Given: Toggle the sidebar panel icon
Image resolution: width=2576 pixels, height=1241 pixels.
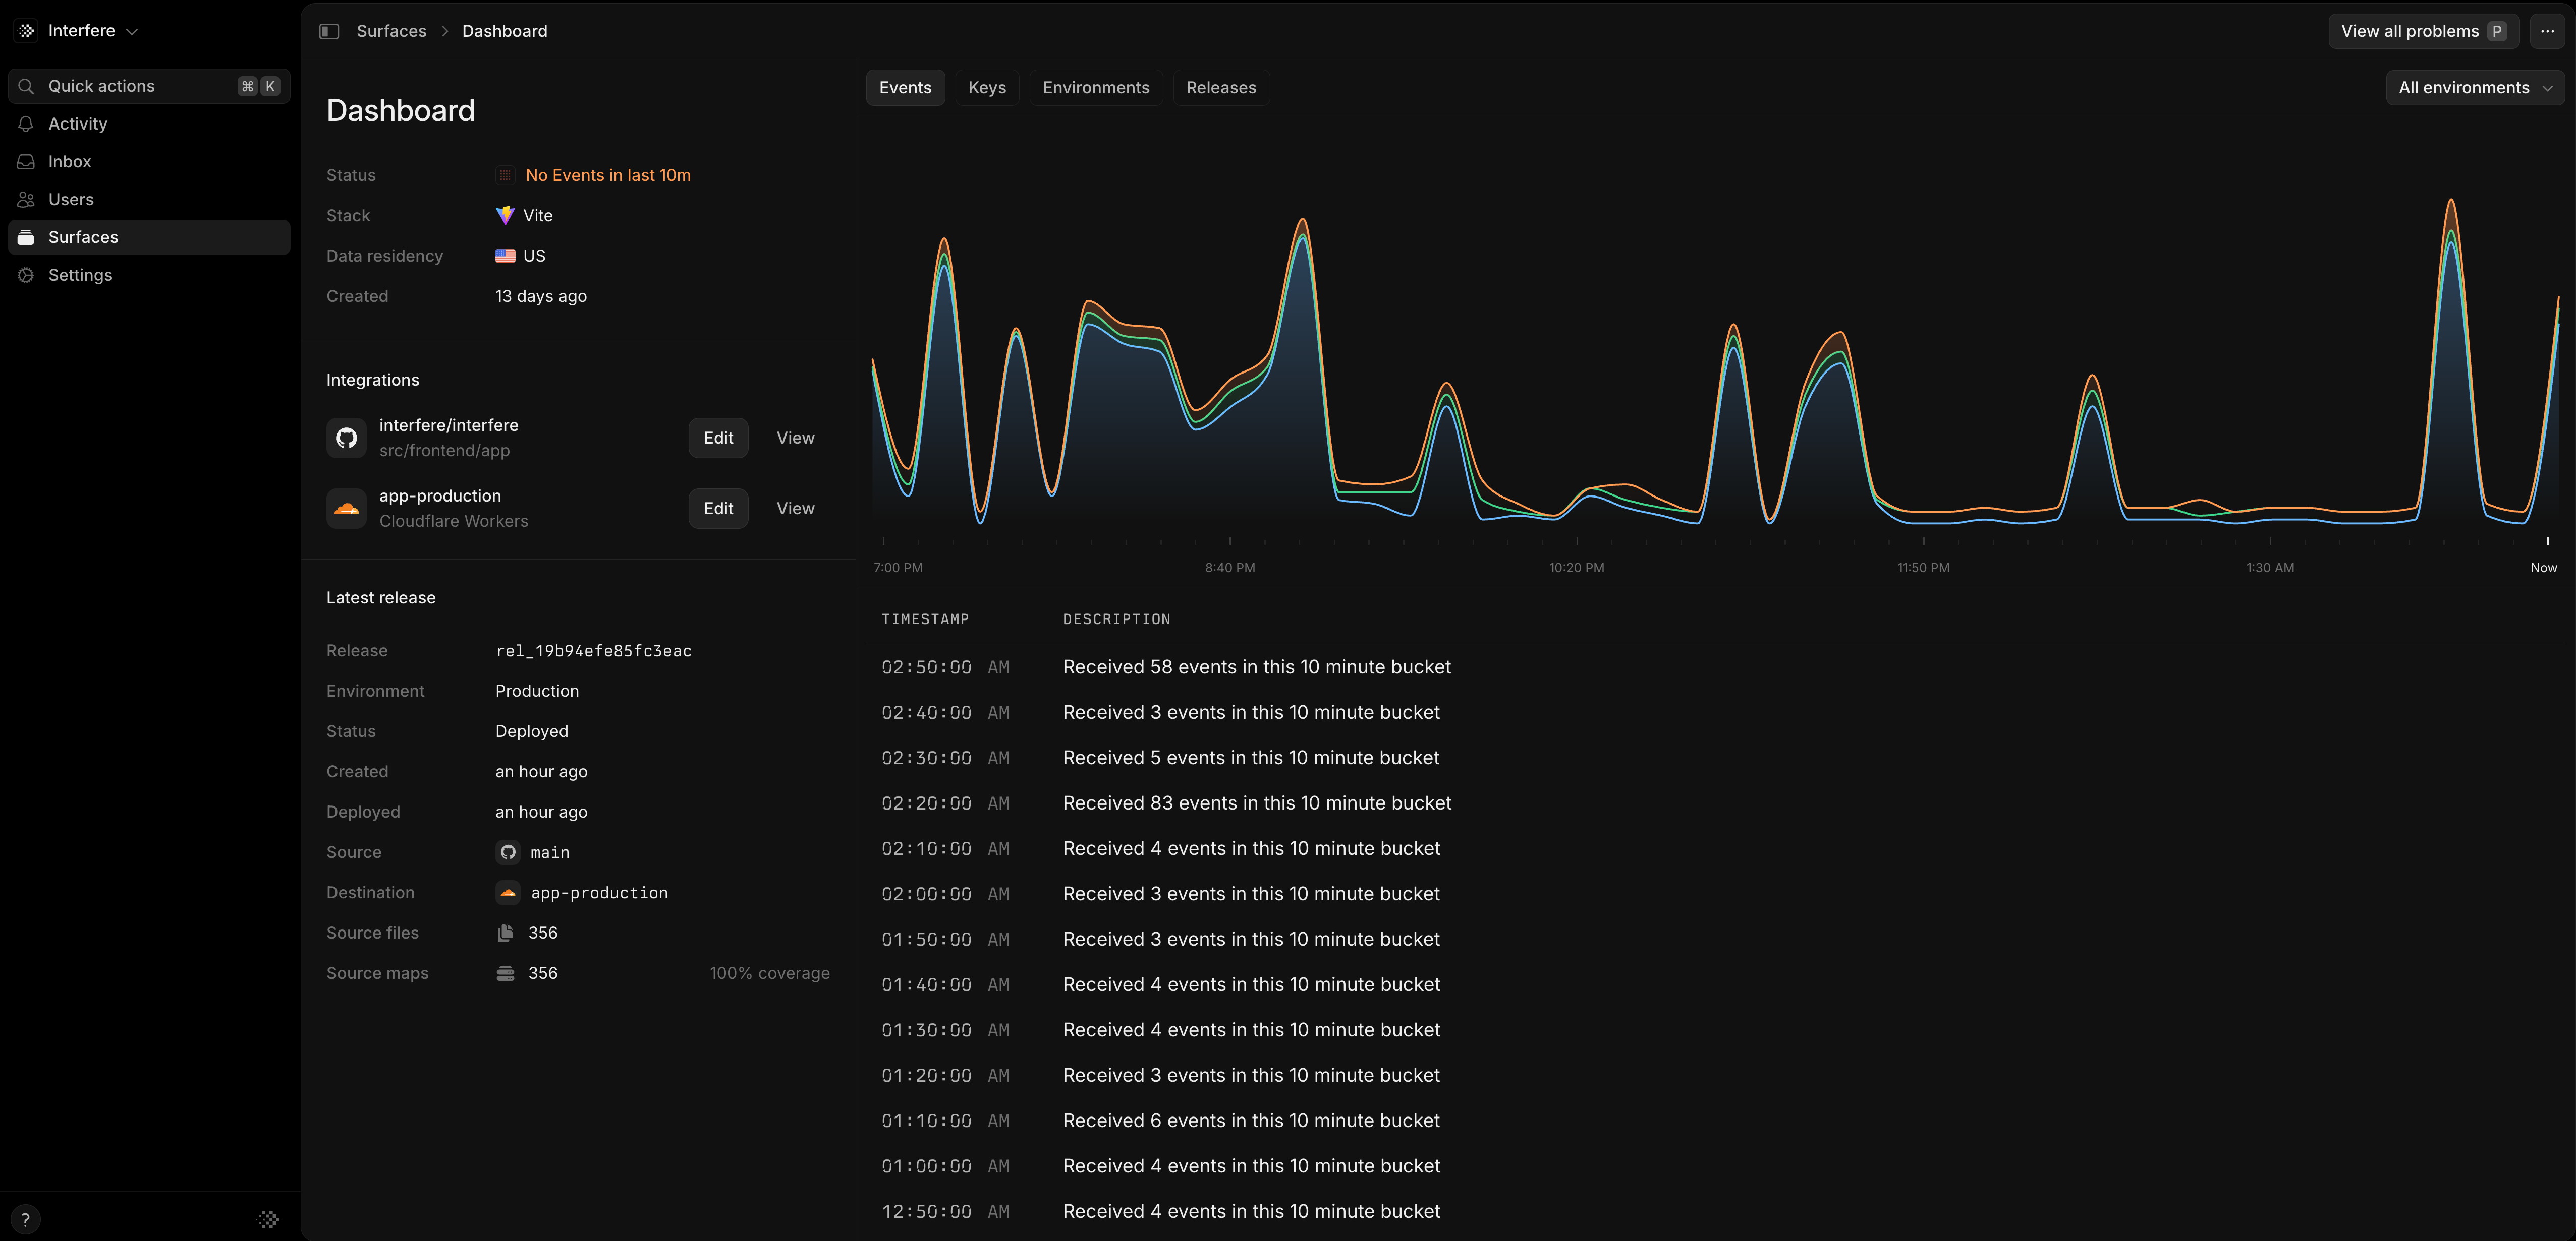Looking at the screenshot, I should click(x=329, y=31).
